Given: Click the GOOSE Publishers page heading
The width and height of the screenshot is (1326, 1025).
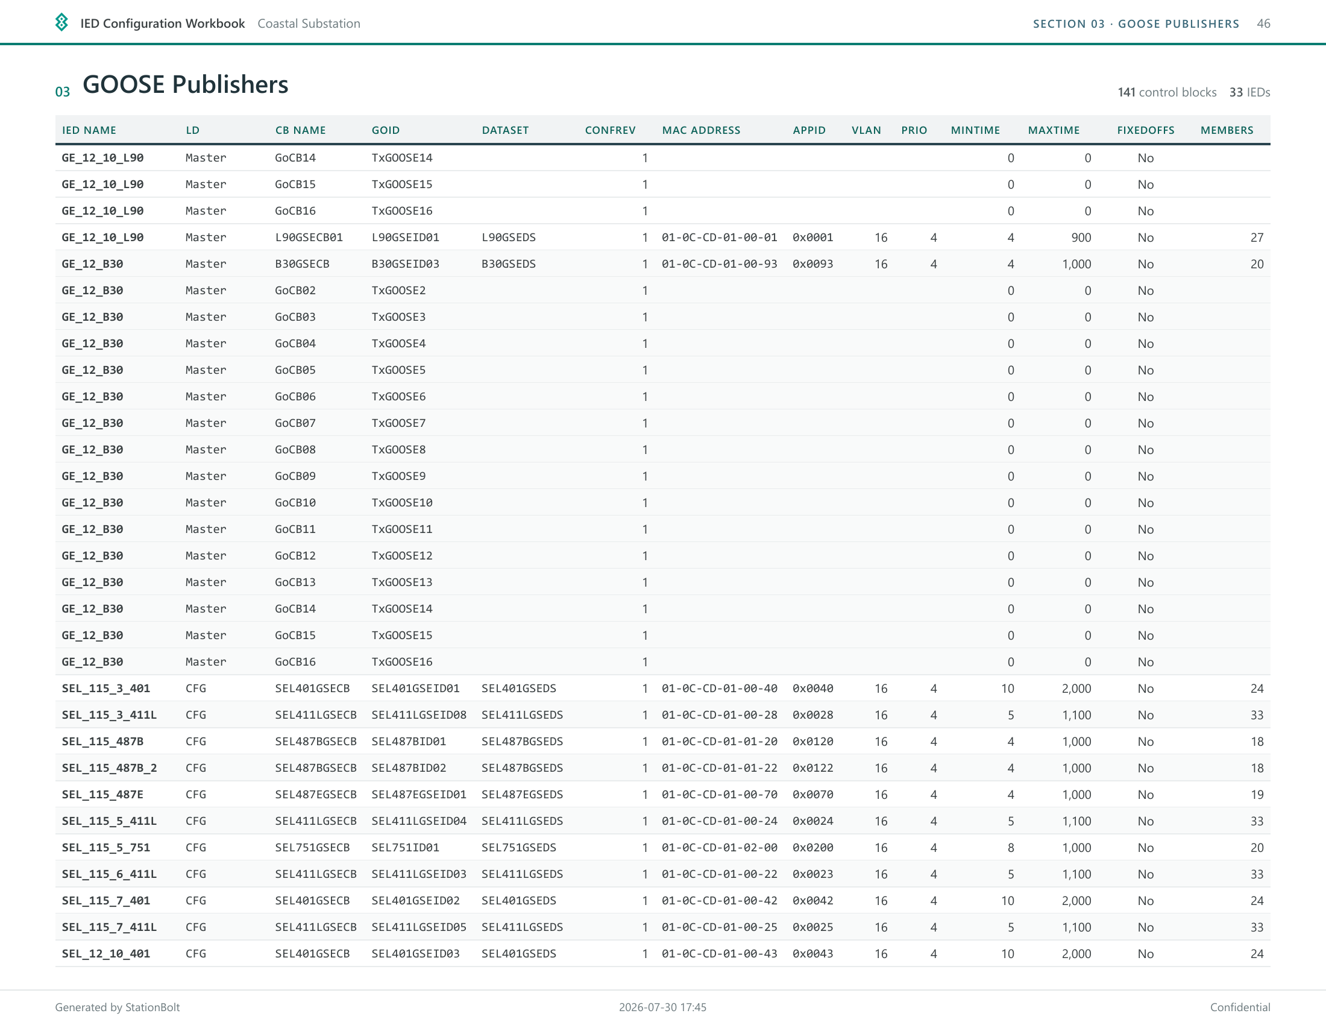Looking at the screenshot, I should [x=185, y=84].
